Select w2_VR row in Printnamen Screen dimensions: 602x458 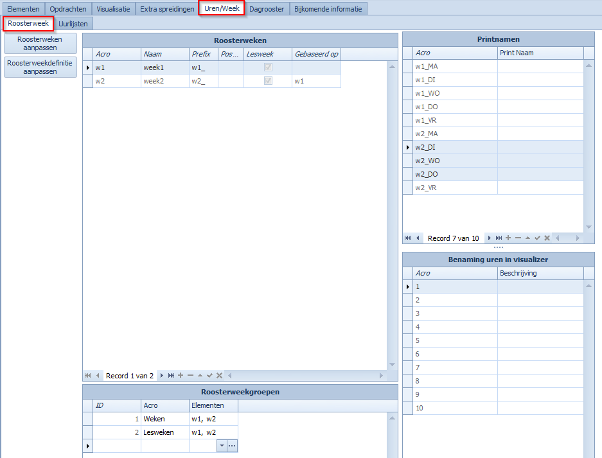(493, 188)
